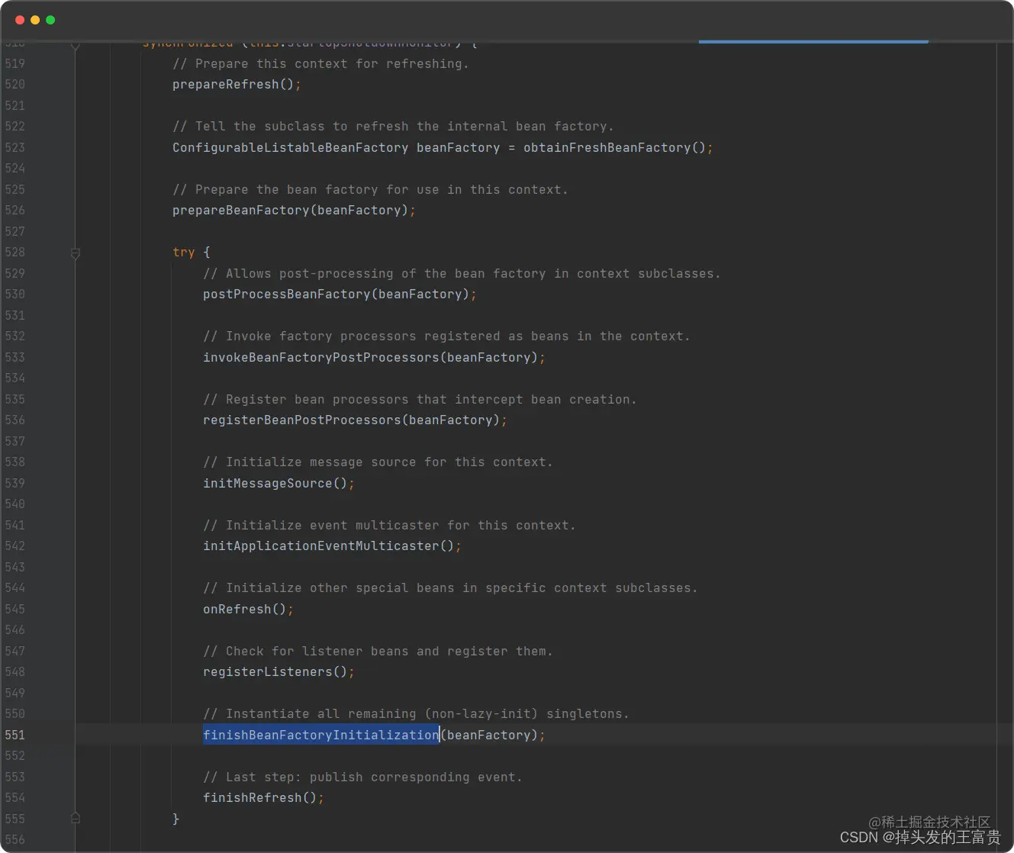Click line number 556 in the gutter
Viewport: 1014px width, 853px height.
coord(15,840)
